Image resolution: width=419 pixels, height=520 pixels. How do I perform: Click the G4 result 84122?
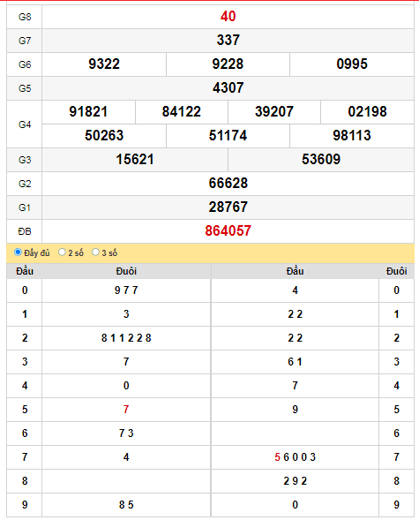181,112
